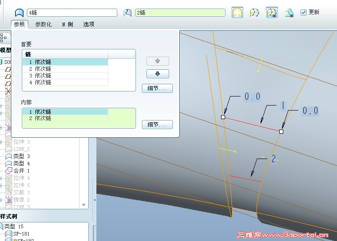The width and height of the screenshot is (337, 241).
Task: Click the SF-181 surface icon
Action: [x=8, y=234]
